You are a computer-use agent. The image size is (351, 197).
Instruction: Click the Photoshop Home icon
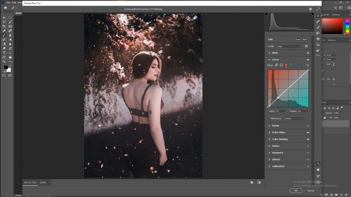pos(5,8)
